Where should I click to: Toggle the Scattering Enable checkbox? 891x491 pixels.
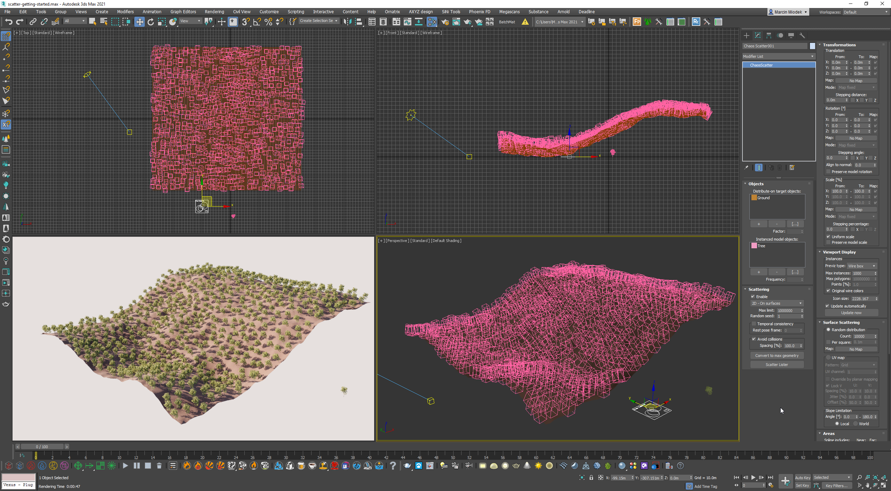[x=753, y=297]
